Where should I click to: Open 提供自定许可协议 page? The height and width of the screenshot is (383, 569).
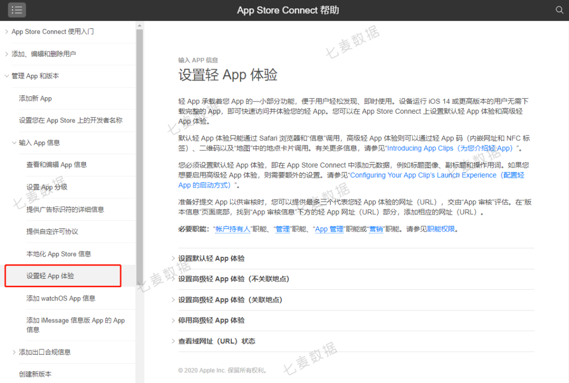[52, 231]
